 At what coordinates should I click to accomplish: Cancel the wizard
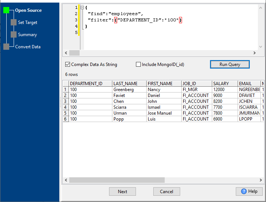[167, 192]
